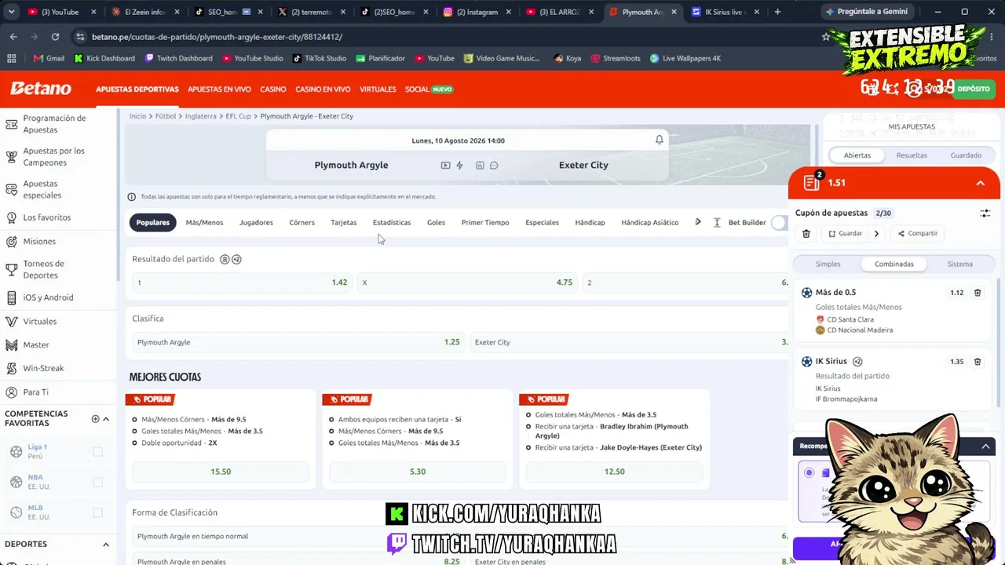This screenshot has height=565, width=1005.
Task: Go to the Inglaterra breadcrumb
Action: (200, 116)
